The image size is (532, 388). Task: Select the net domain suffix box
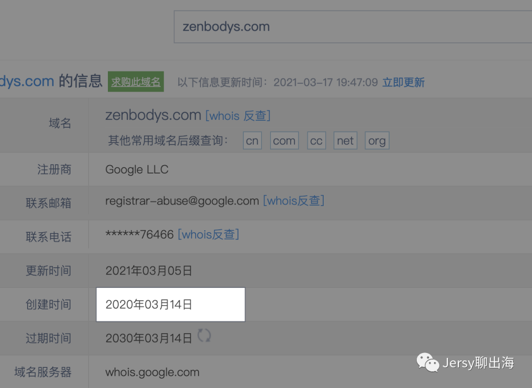345,141
